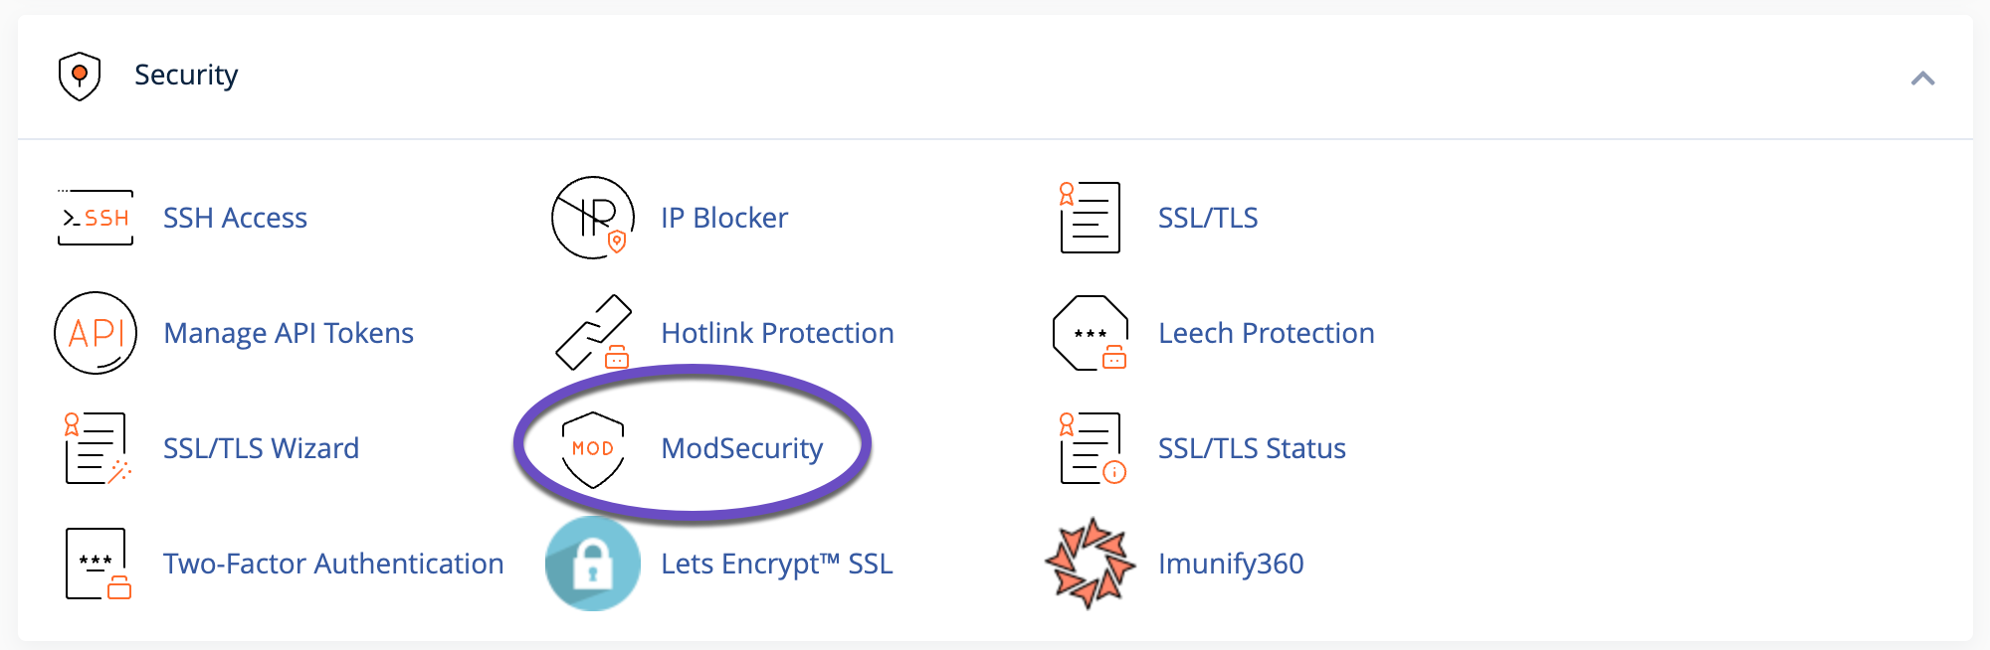Screen dimensions: 1990x650
Task: Click the SSL/TLS Status icon
Action: click(1090, 448)
